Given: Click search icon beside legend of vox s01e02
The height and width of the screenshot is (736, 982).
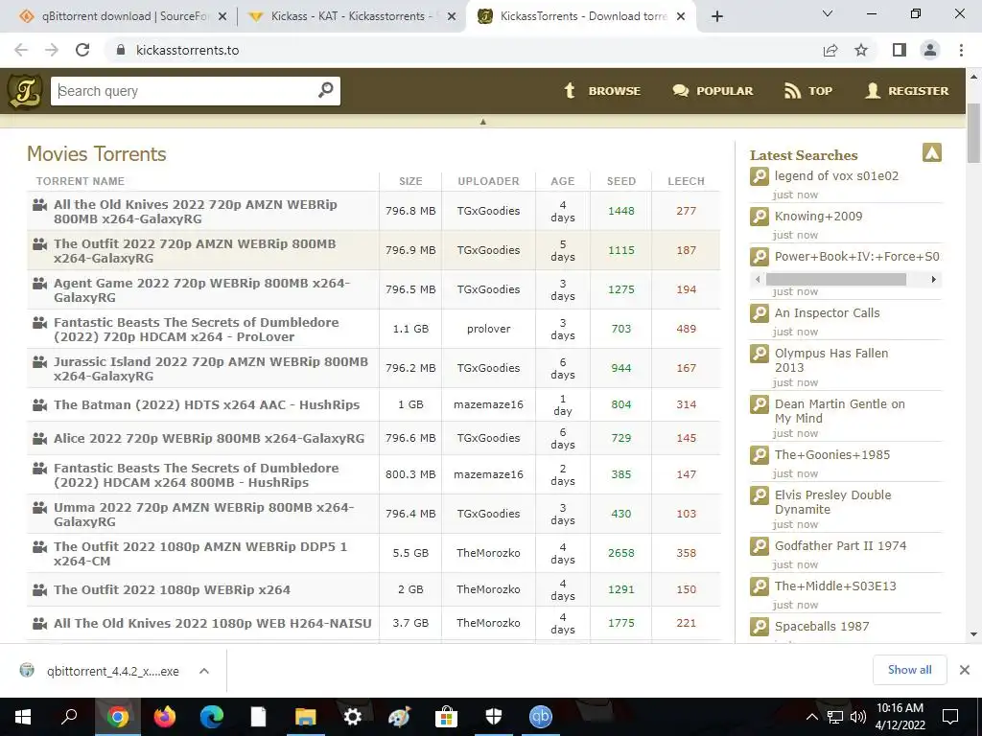Looking at the screenshot, I should [x=760, y=176].
